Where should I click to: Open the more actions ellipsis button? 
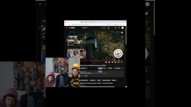coord(123,68)
